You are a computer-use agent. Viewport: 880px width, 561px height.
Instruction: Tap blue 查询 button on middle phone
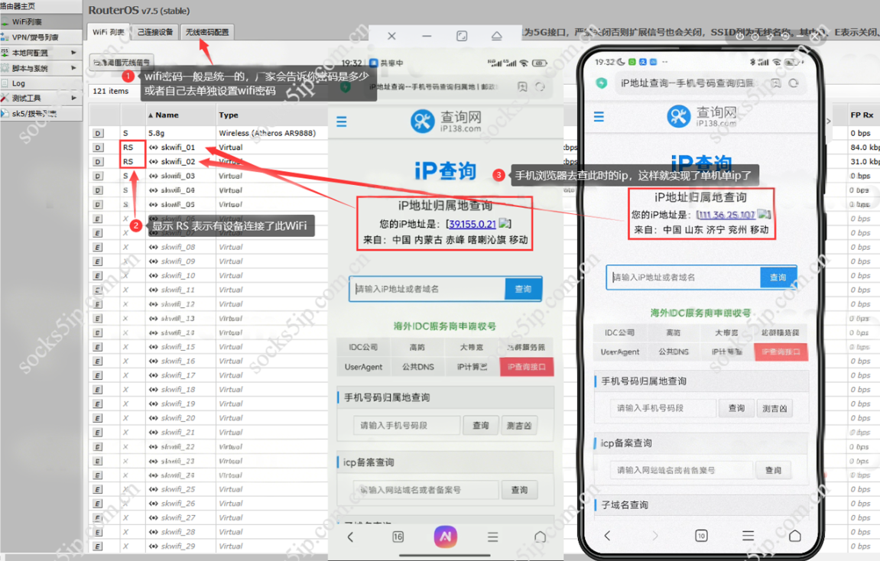tap(523, 289)
